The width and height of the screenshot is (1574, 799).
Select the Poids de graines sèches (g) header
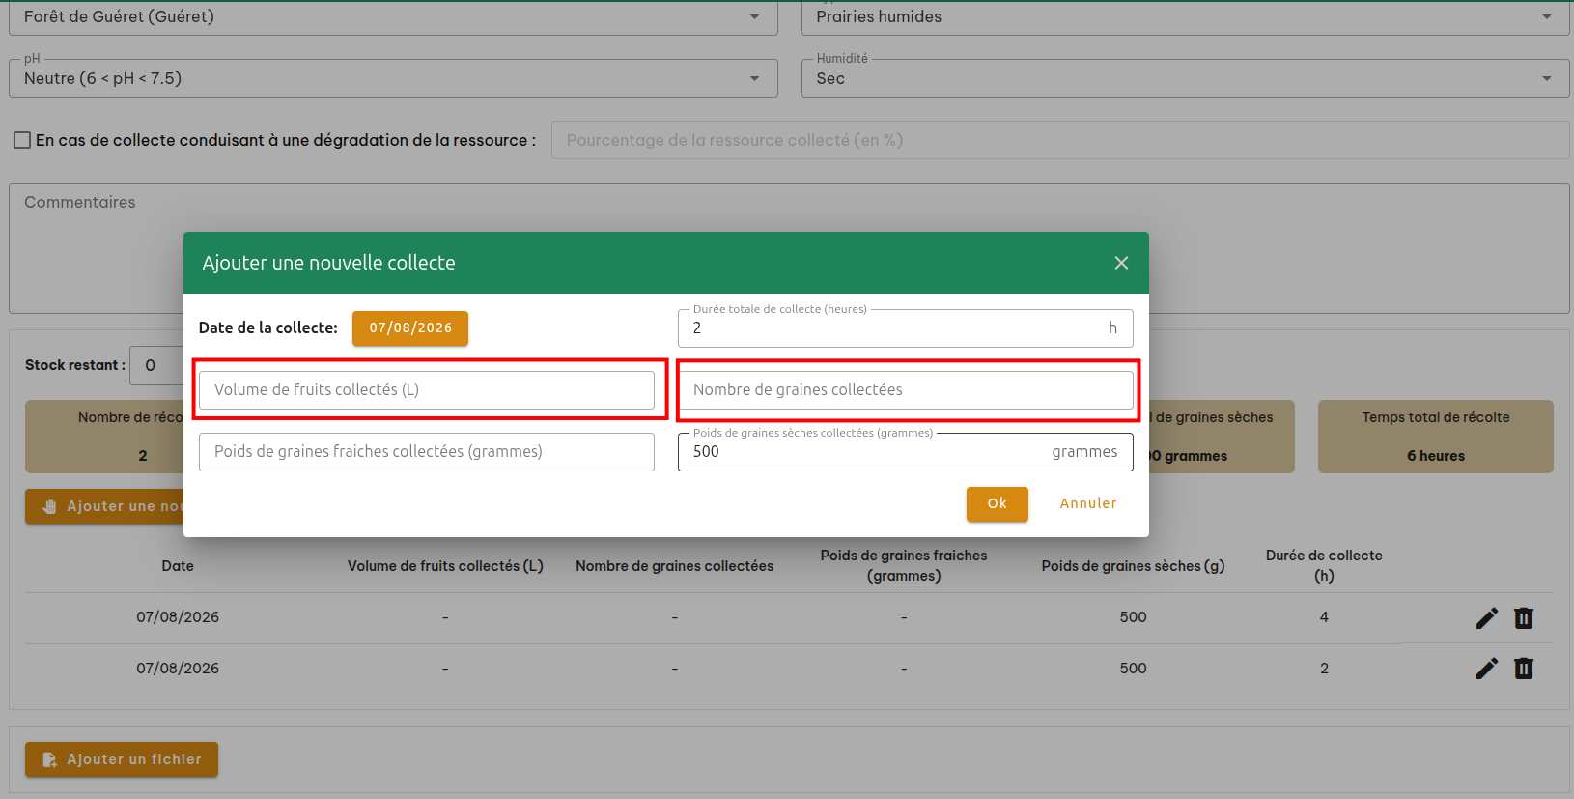click(1133, 566)
